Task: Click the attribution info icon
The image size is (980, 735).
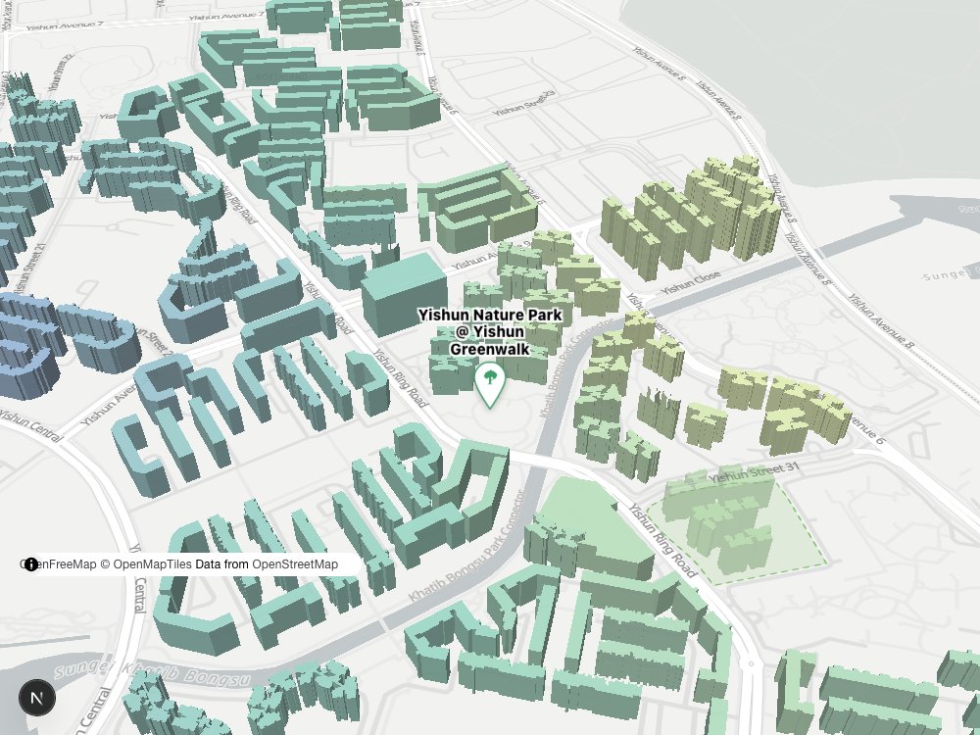Action: [30, 564]
